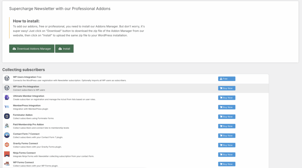Click the 'How to install:' heading
This screenshot has height=168, width=302.
(26, 21)
